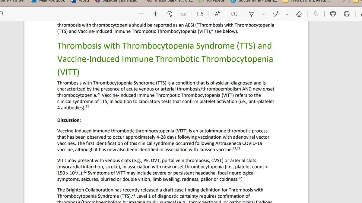Image resolution: width=362 pixels, height=203 pixels.
Task: Expand the Highlight color options arrow
Action: point(287,14)
